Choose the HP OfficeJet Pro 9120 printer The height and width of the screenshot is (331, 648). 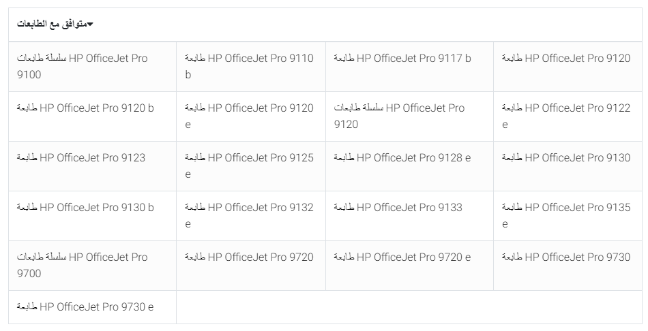[566, 59]
